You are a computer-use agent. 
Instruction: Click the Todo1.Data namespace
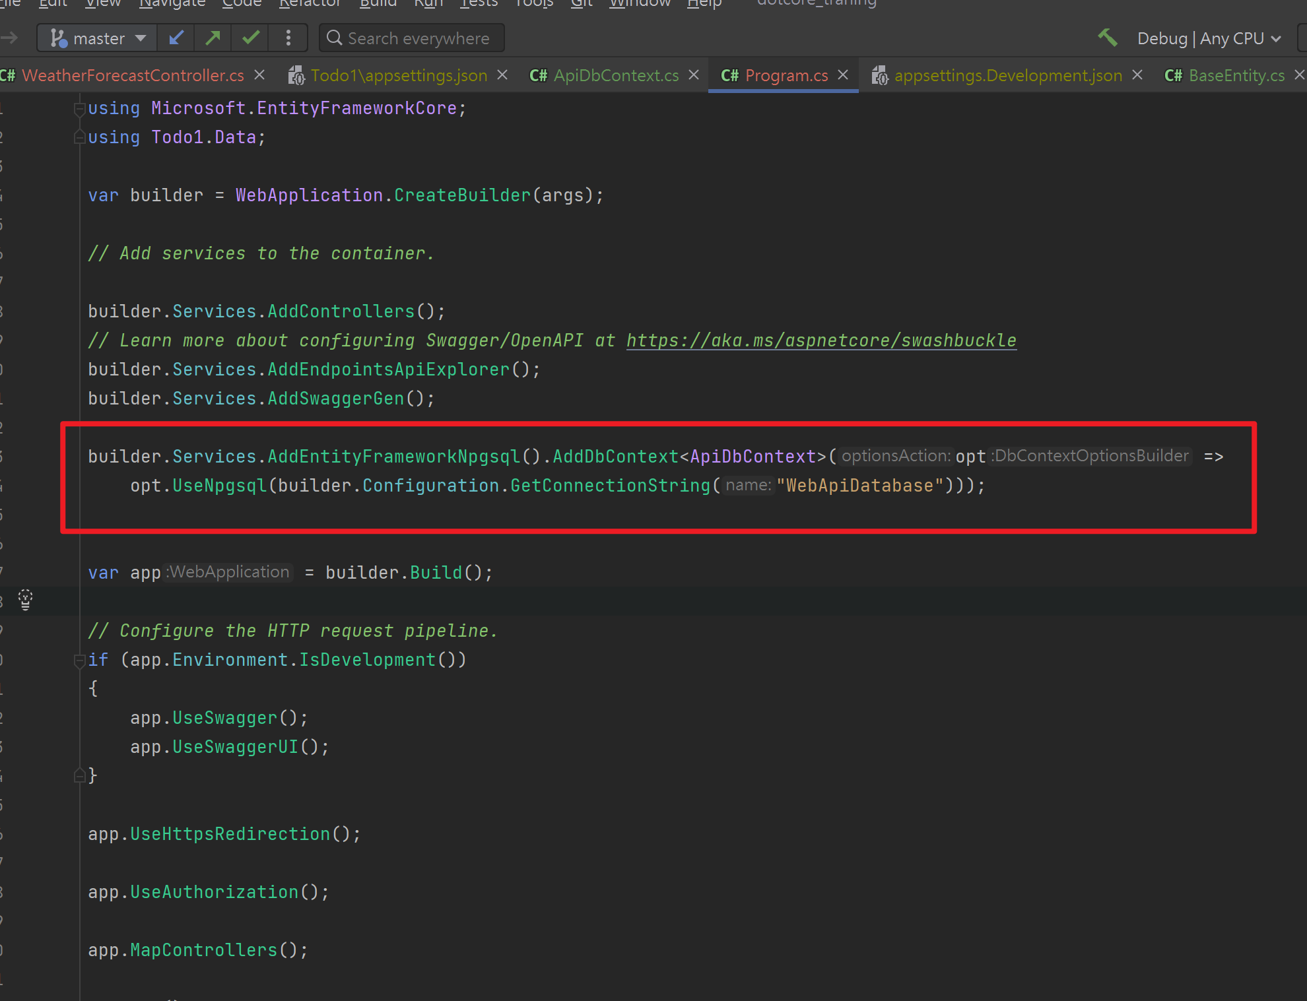[204, 137]
